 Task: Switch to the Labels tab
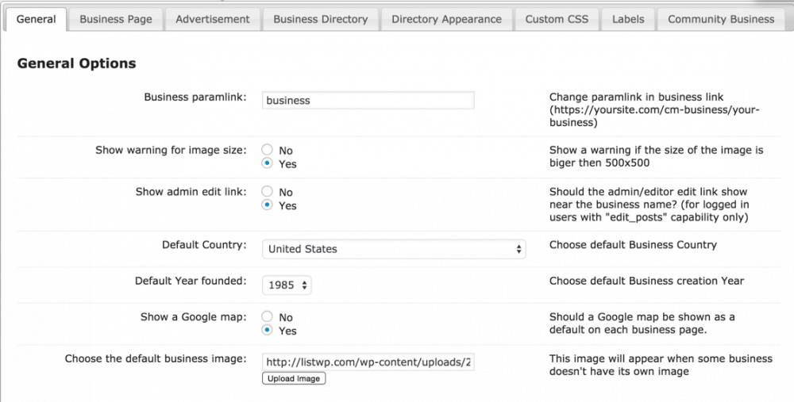[628, 19]
